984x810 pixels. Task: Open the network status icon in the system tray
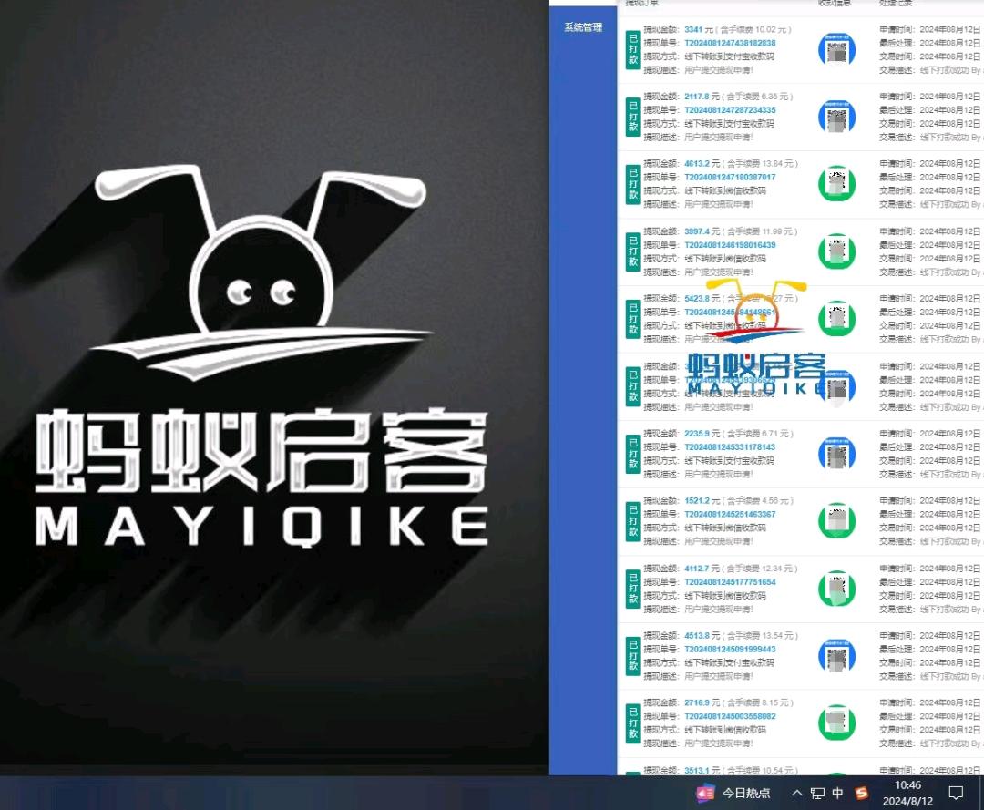click(817, 794)
